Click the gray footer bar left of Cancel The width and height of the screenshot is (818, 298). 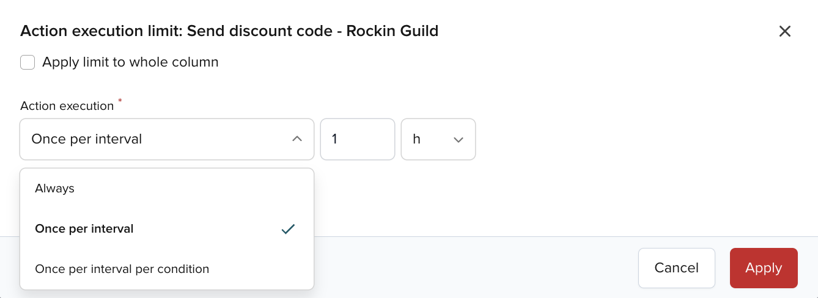coord(477,267)
